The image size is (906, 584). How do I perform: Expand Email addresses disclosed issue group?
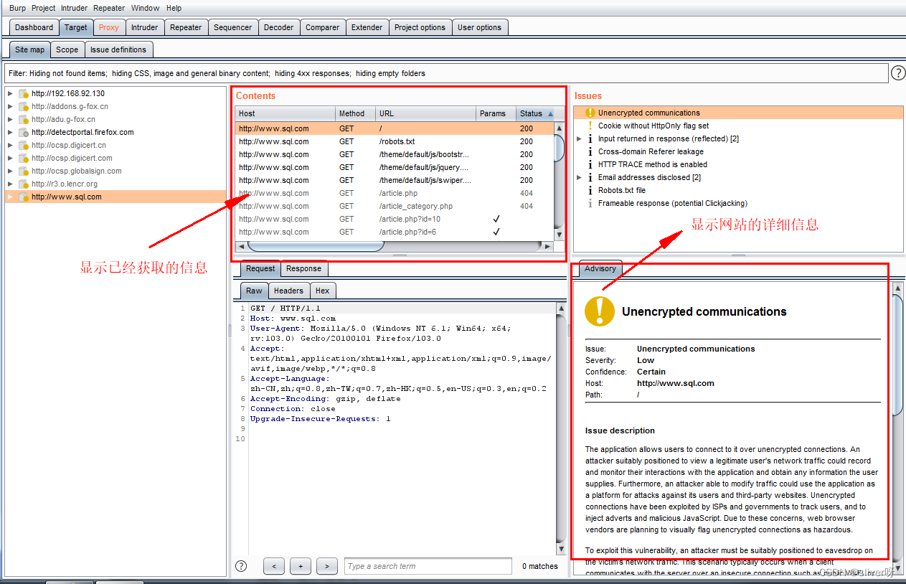[x=580, y=177]
